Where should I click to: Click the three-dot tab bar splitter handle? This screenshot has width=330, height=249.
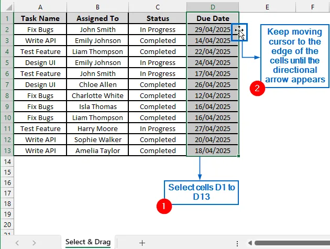pos(237,243)
